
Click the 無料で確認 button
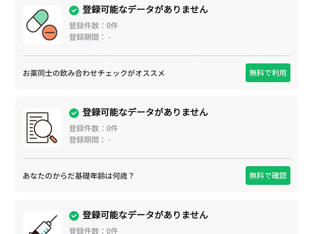coord(268,176)
